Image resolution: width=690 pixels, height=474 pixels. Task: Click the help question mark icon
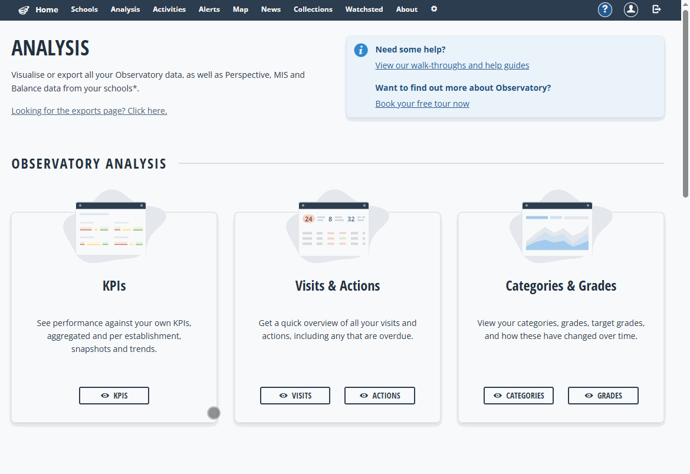[x=604, y=9]
